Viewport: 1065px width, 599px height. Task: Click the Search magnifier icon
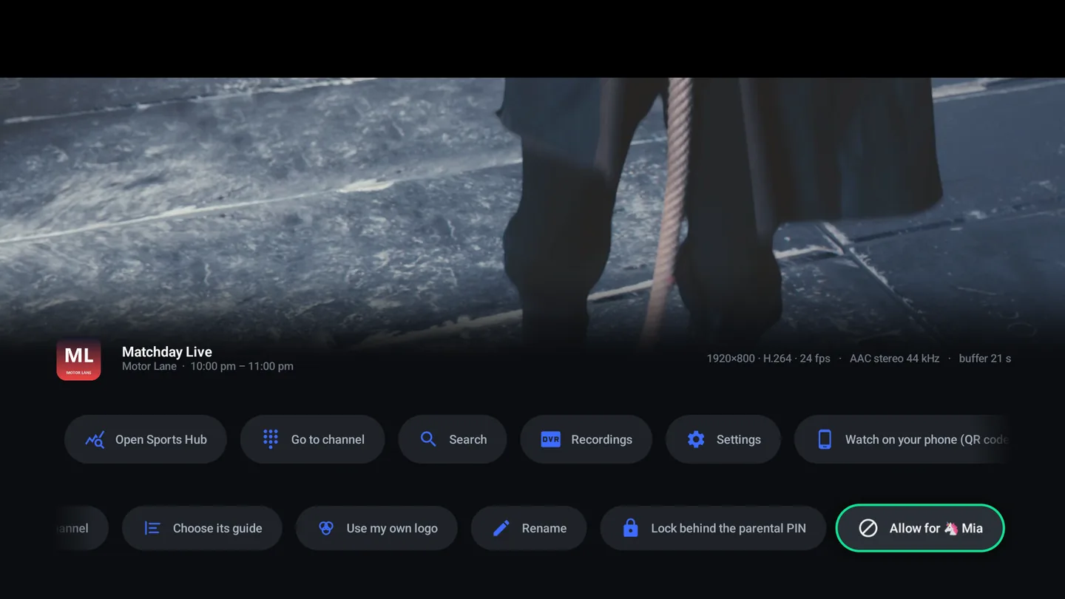pyautogui.click(x=428, y=439)
